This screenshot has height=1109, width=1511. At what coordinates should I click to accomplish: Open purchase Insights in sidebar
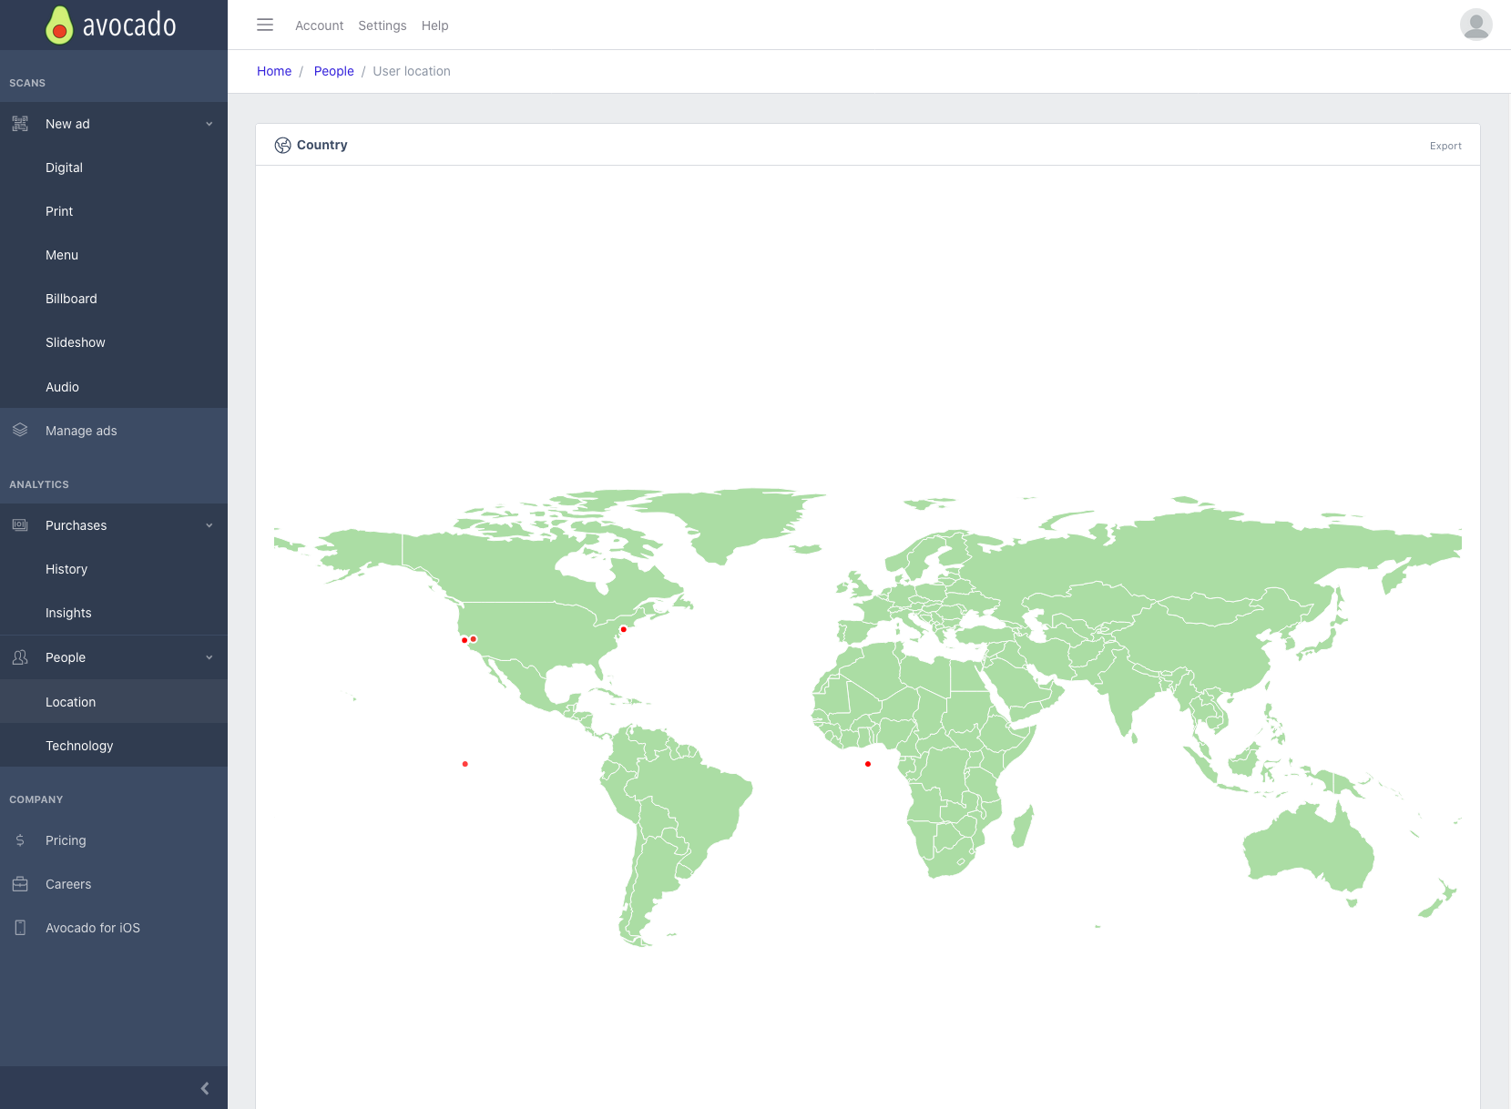click(x=114, y=613)
